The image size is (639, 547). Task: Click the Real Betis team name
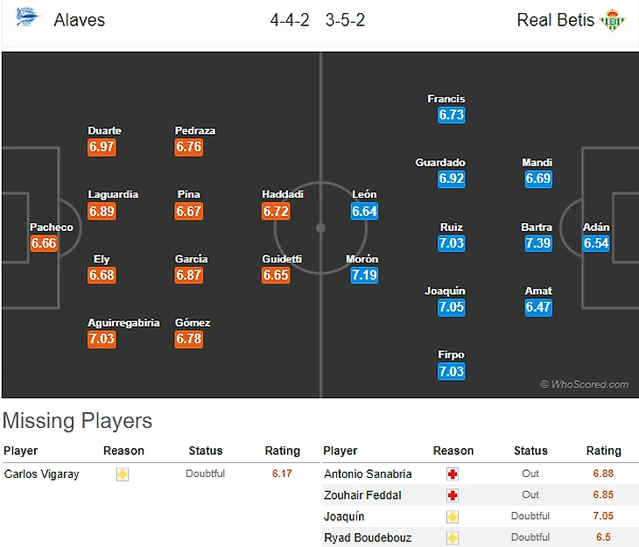coord(555,19)
